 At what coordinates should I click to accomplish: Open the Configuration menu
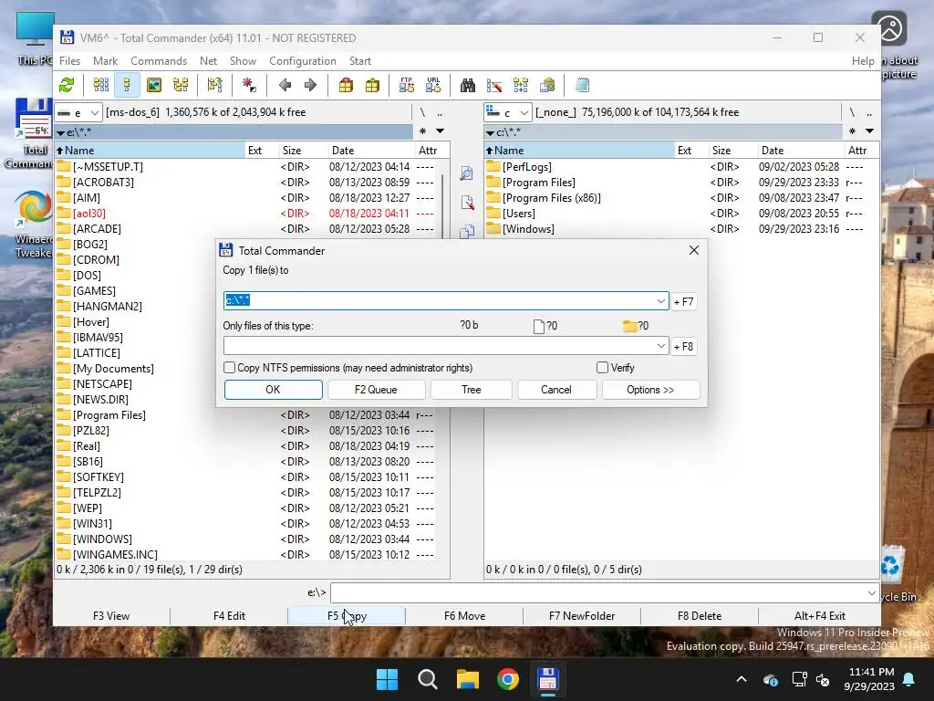[x=303, y=61]
